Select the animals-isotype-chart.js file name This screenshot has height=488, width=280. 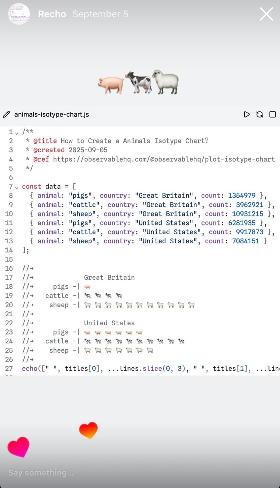pyautogui.click(x=51, y=115)
